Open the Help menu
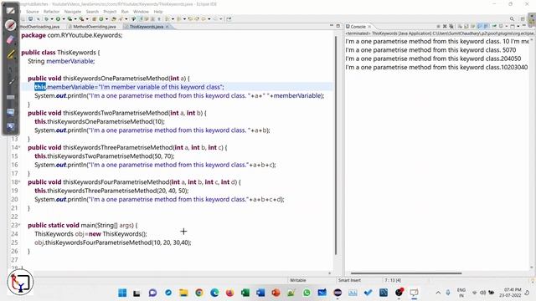This screenshot has height=301, width=536. click(x=158, y=12)
